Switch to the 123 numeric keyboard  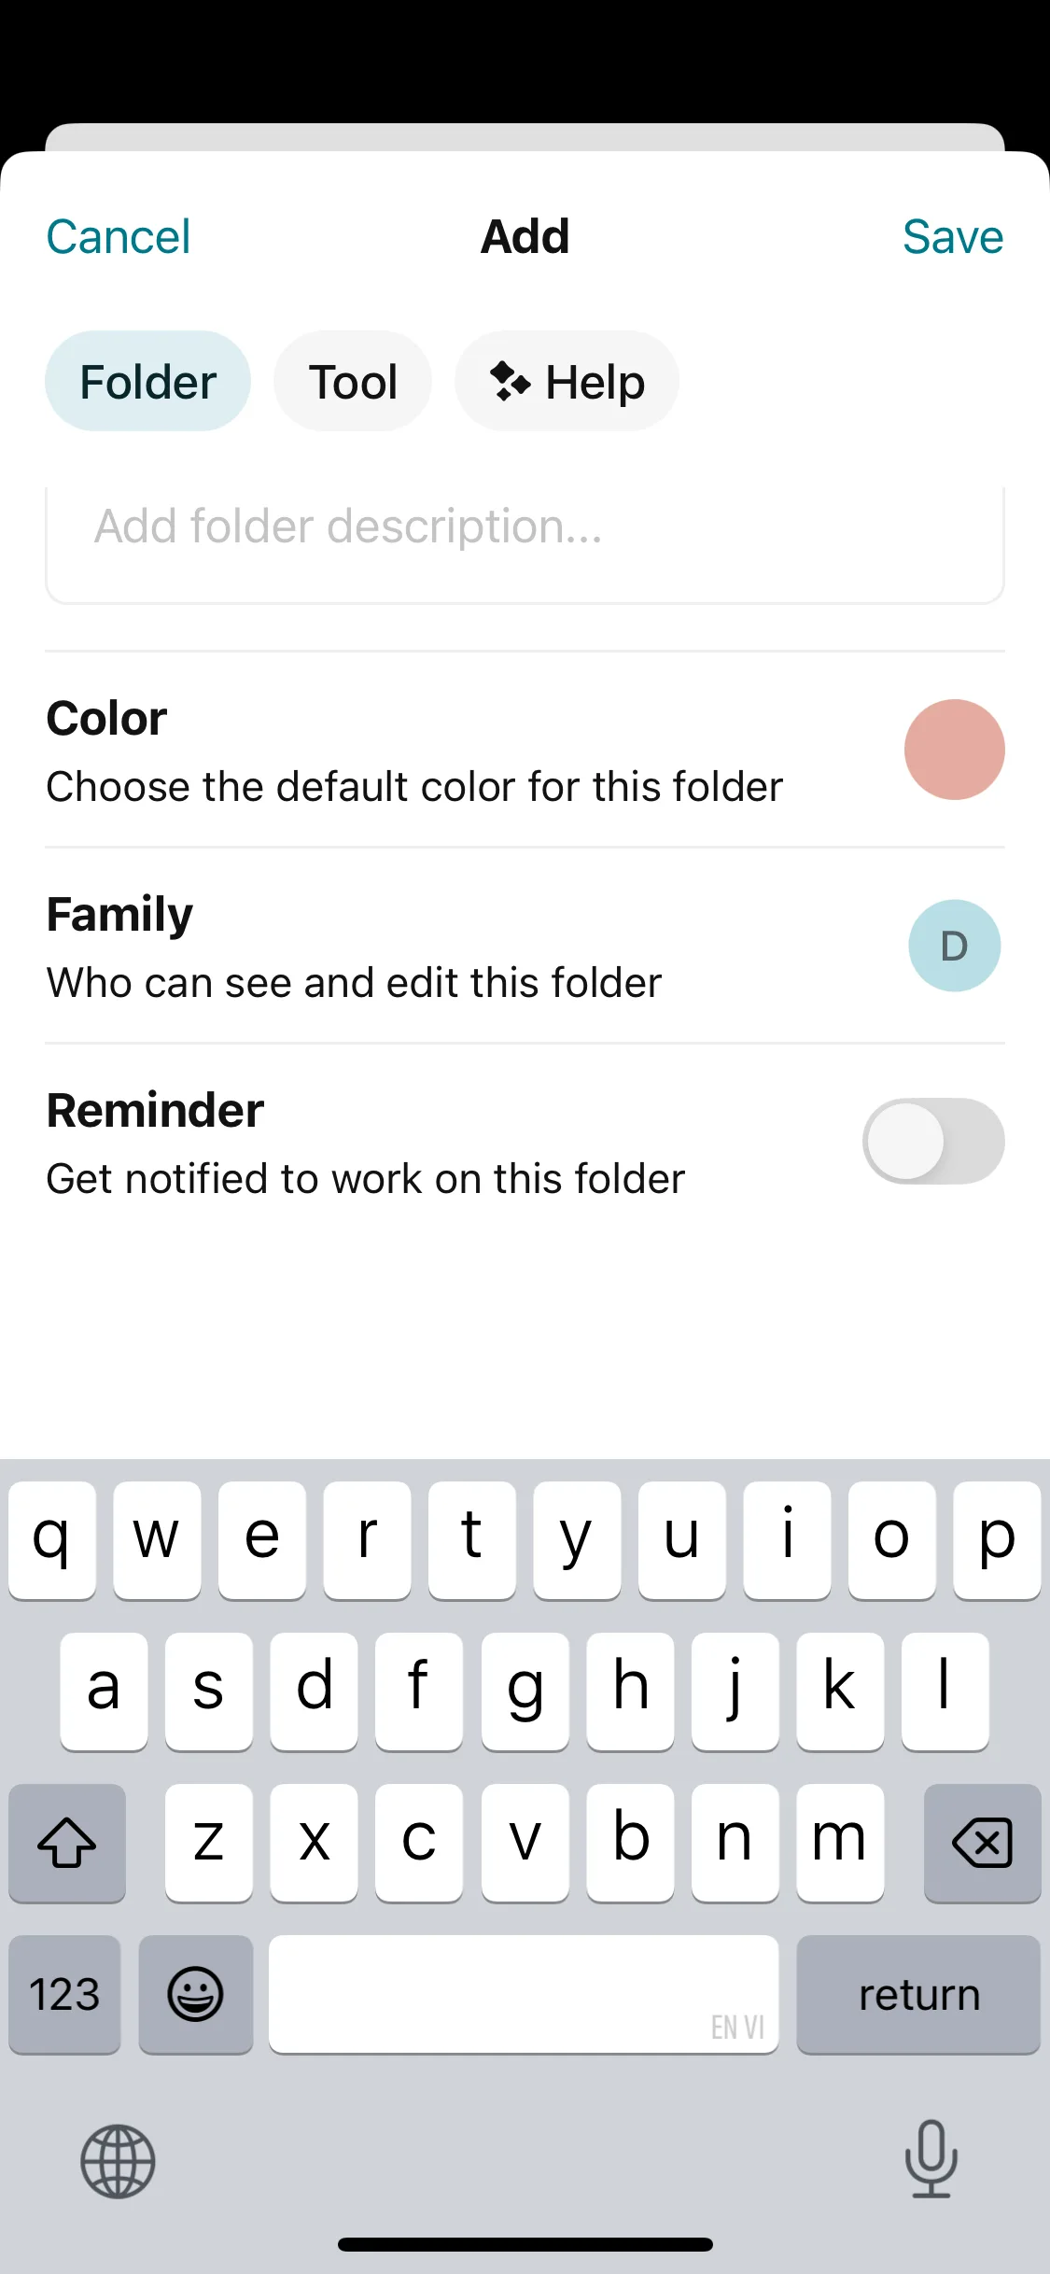point(64,1994)
